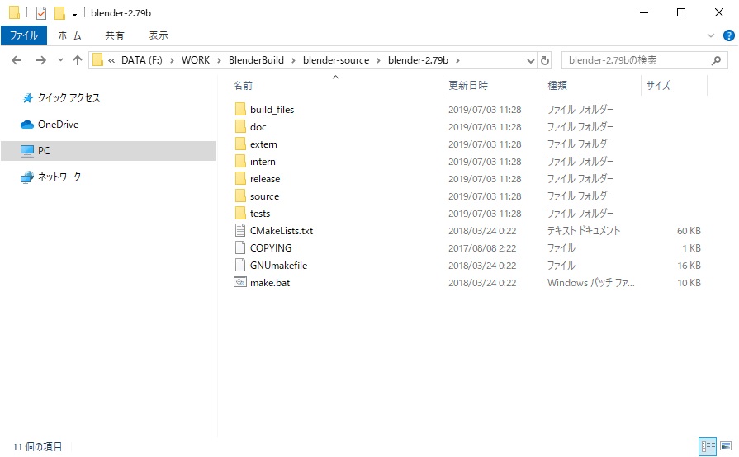Click the search magnifier icon
The width and height of the screenshot is (739, 457).
[716, 60]
